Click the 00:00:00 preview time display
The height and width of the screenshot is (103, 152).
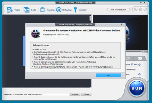tap(145, 52)
